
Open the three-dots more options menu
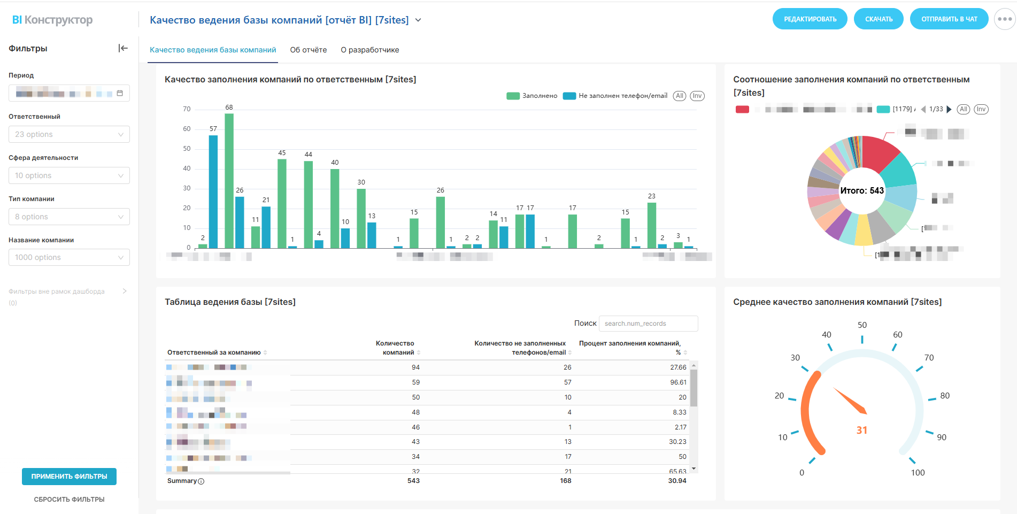coord(1004,19)
